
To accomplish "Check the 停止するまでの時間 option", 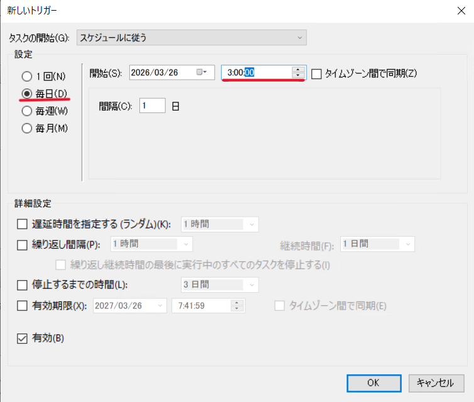I will coord(23,285).
